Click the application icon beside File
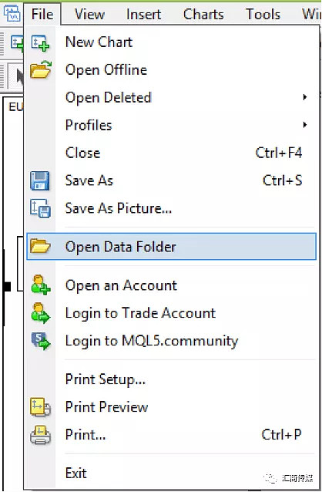 point(12,14)
